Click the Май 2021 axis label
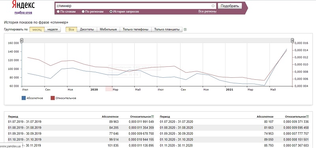The width and height of the screenshot is (316, 148). (273, 90)
